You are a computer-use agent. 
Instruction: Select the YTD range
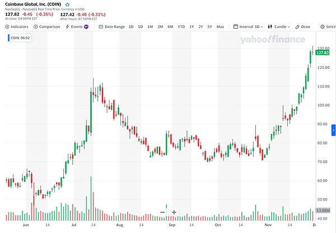pos(181,26)
